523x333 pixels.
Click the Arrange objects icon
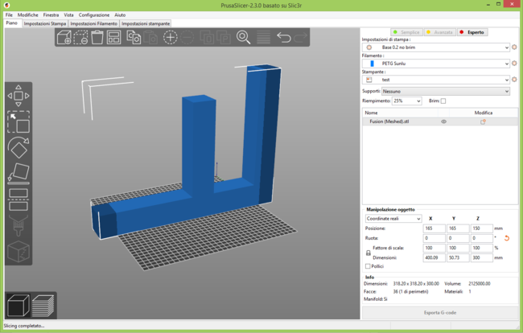114,38
